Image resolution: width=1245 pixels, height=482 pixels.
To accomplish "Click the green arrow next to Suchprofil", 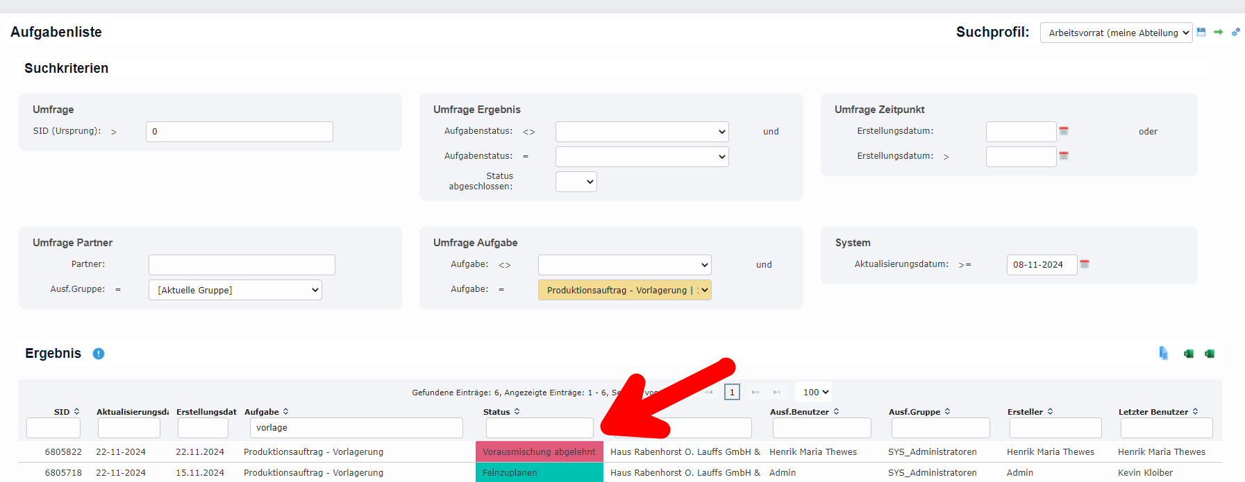I will tap(1218, 32).
